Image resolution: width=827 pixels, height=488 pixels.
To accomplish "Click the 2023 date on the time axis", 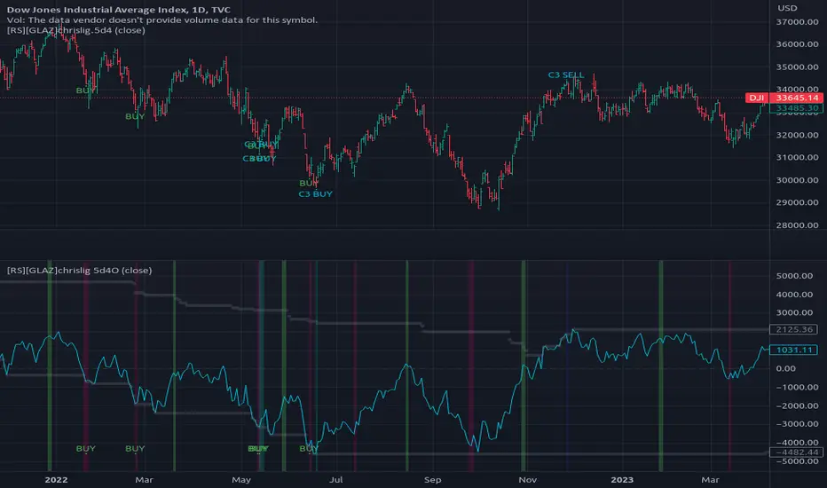I will (622, 479).
